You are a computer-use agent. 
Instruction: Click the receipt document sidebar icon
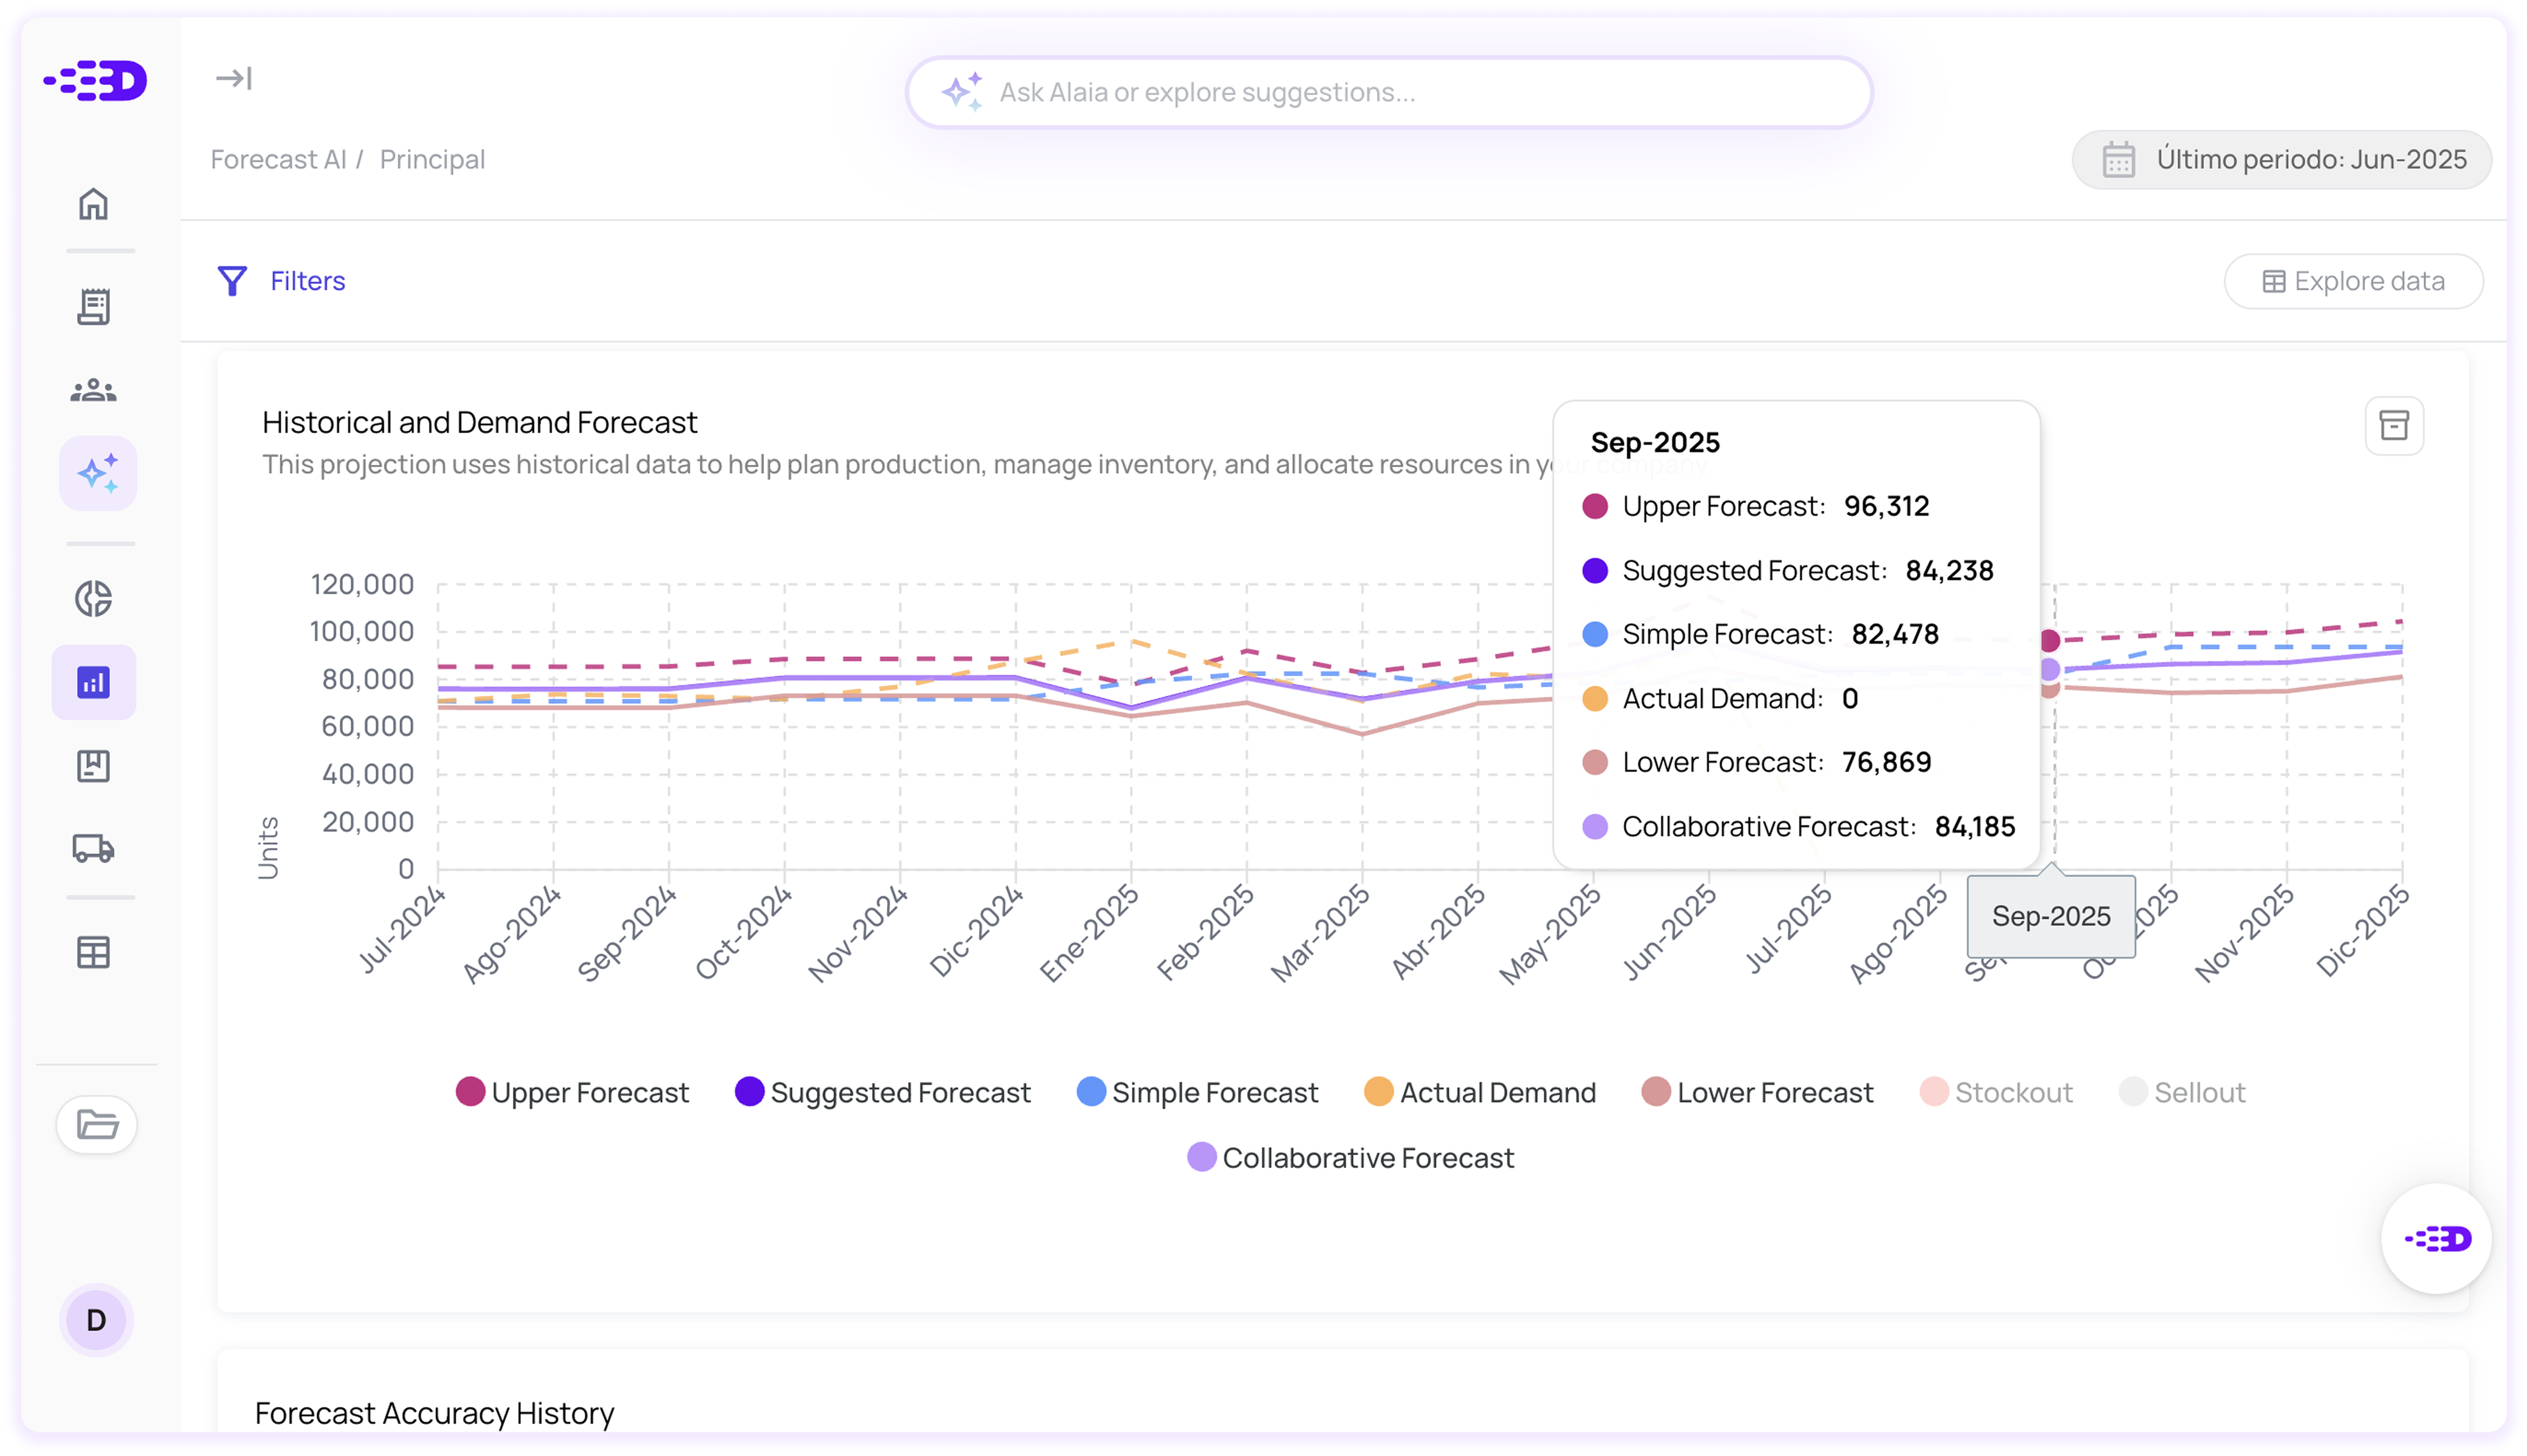coord(93,307)
